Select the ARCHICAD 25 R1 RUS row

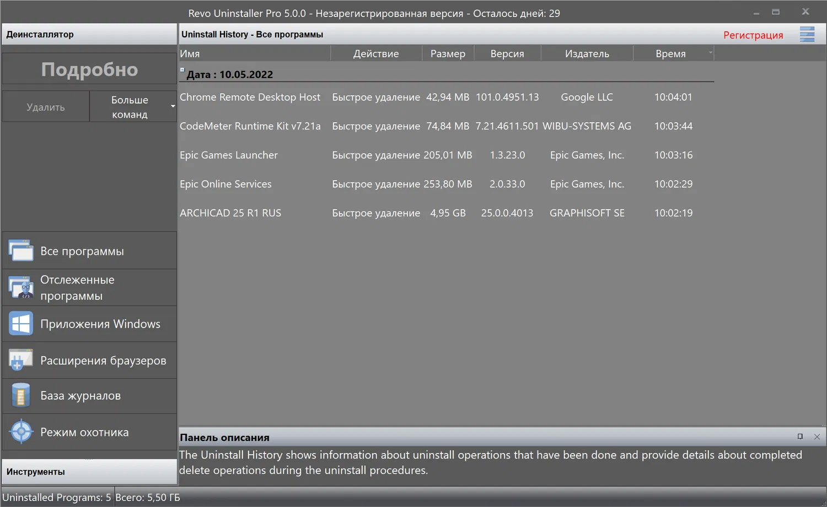446,213
